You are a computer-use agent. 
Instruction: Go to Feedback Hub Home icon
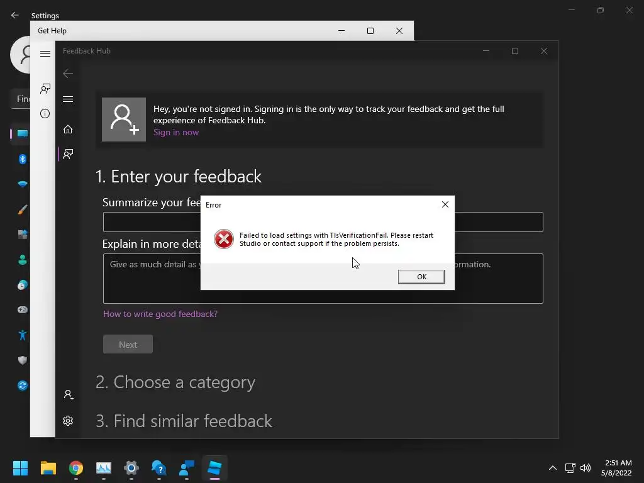(x=68, y=130)
